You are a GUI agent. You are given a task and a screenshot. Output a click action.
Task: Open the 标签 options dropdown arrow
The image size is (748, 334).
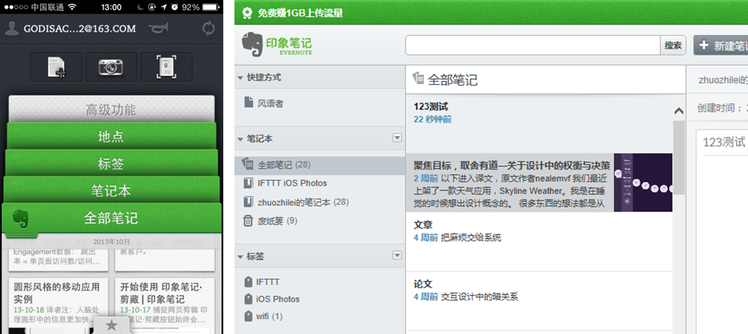(397, 256)
